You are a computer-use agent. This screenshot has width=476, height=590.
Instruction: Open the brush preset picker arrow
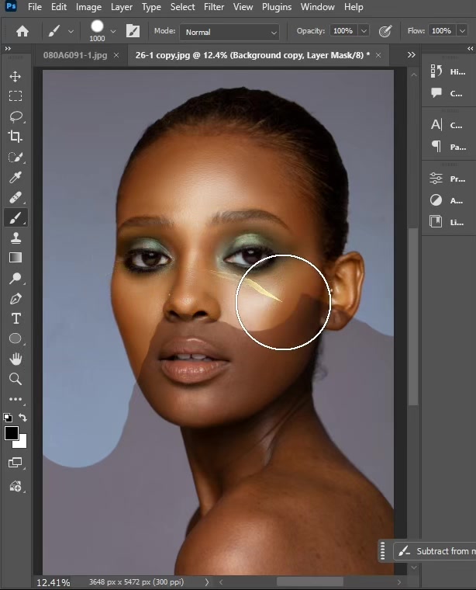(x=112, y=31)
